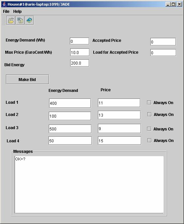
Task: Click the 'Energy Demand (Wh)' label
Action: click(x=25, y=40)
